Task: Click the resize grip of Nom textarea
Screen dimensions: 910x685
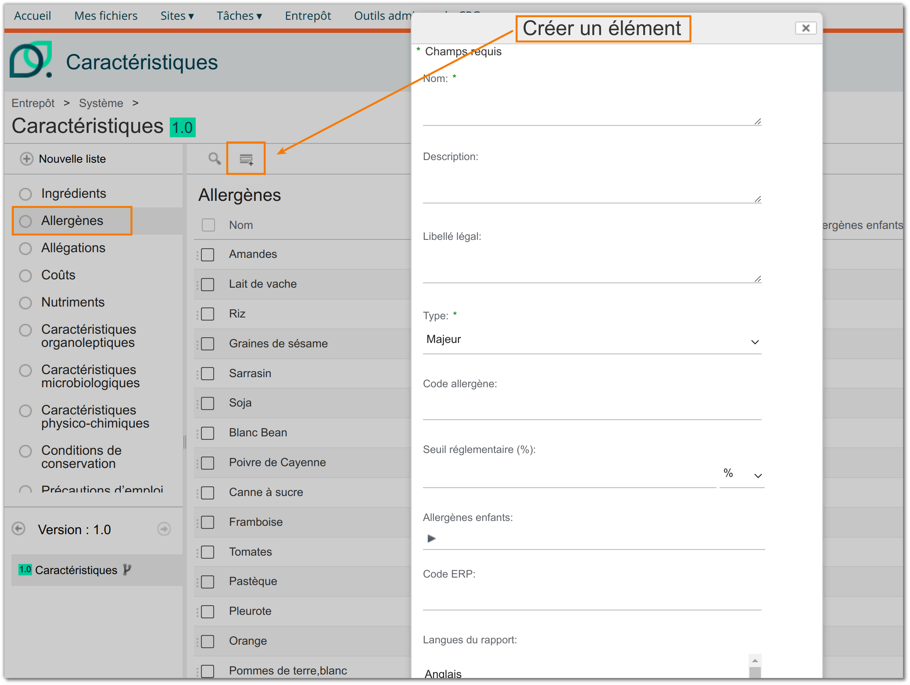Action: 758,121
